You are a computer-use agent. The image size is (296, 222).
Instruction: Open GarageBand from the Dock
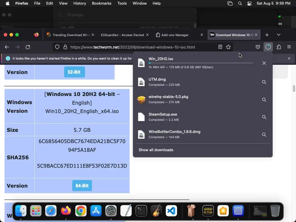point(156,210)
